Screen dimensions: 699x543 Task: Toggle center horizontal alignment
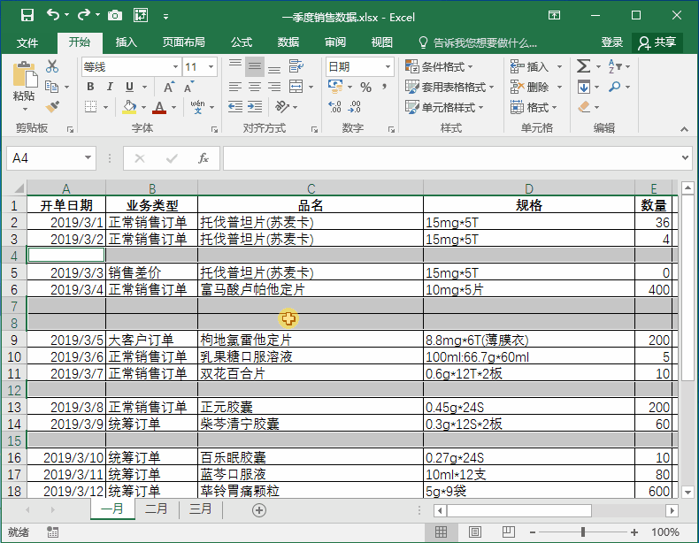tap(255, 87)
